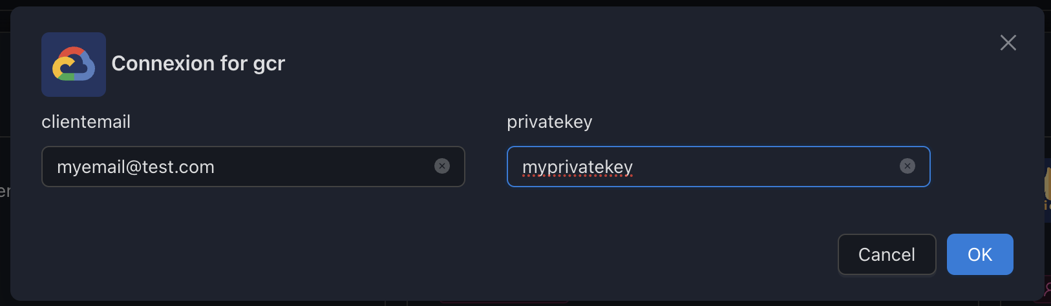Confirm the connection with OK
The width and height of the screenshot is (1051, 306).
click(980, 254)
